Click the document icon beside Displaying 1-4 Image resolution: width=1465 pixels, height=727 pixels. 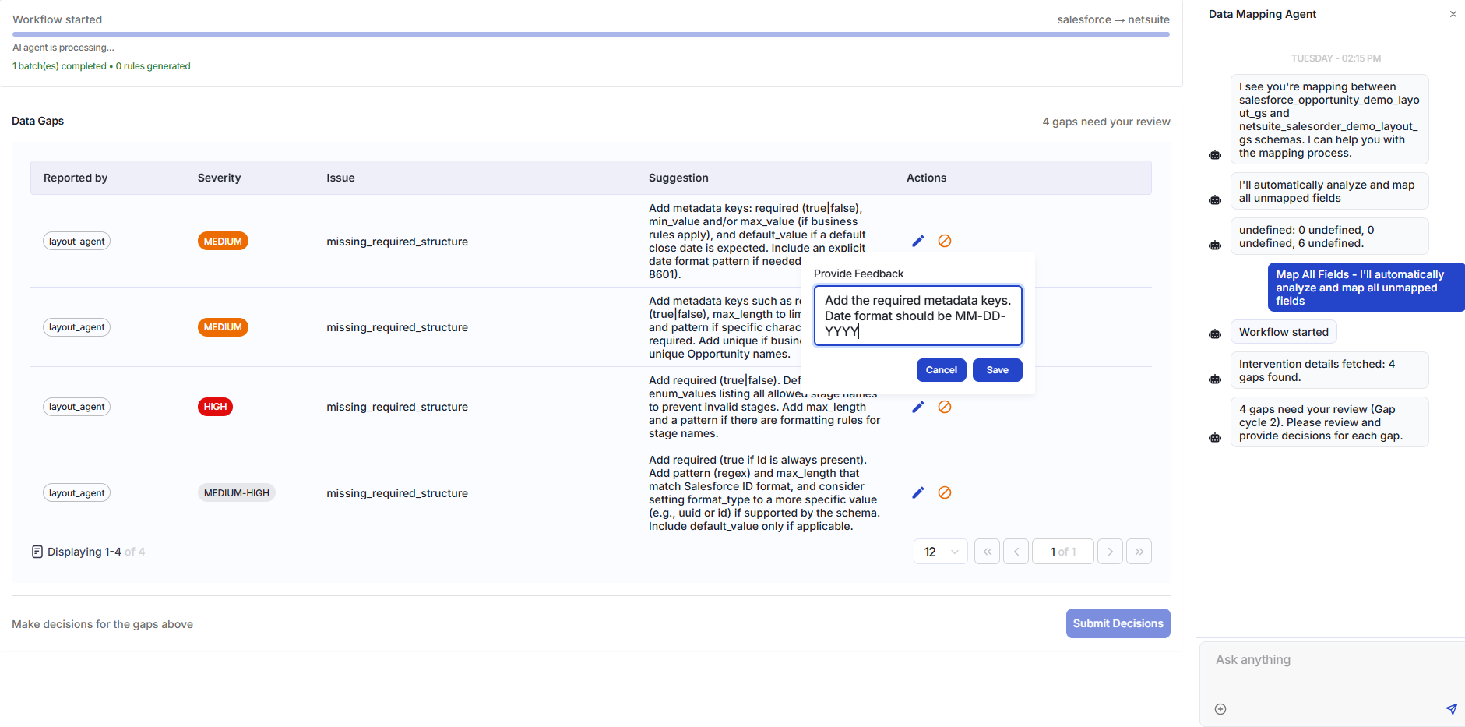click(x=37, y=552)
